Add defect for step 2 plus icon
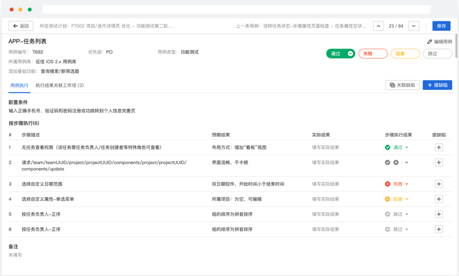459x276 pixels. [x=439, y=162]
